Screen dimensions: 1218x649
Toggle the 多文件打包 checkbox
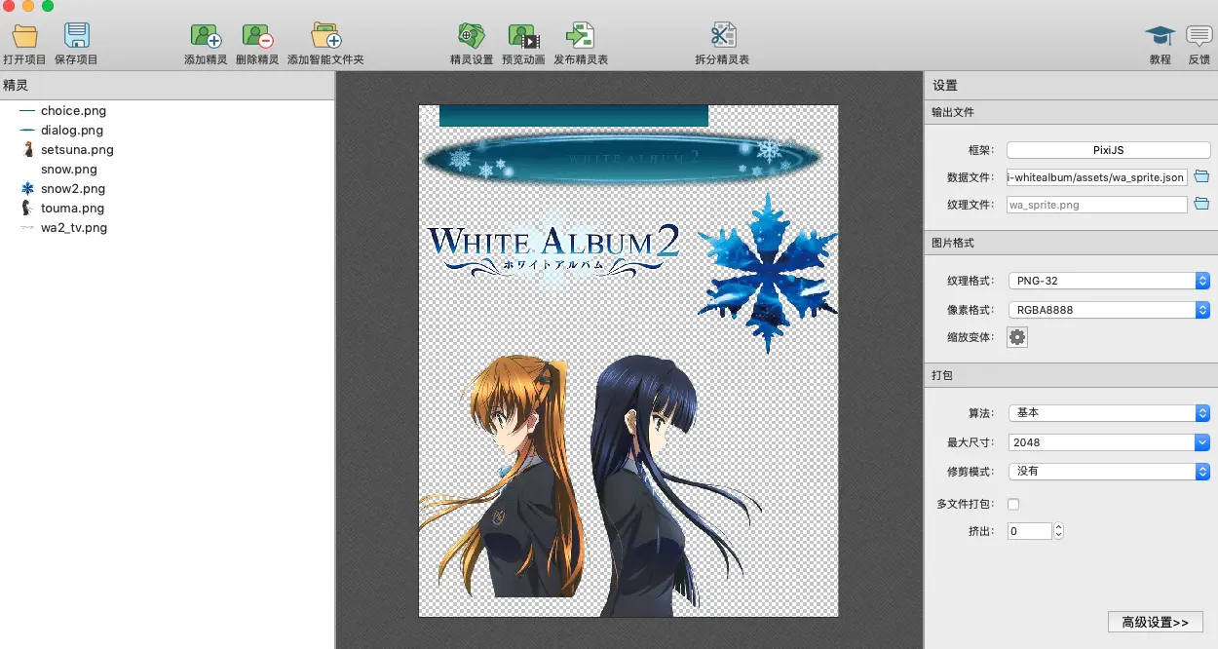1013,504
